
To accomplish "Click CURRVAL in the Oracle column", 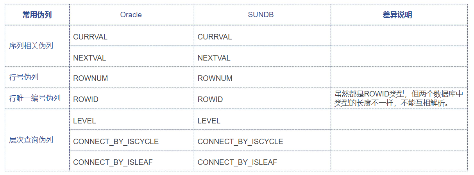I will (x=90, y=37).
